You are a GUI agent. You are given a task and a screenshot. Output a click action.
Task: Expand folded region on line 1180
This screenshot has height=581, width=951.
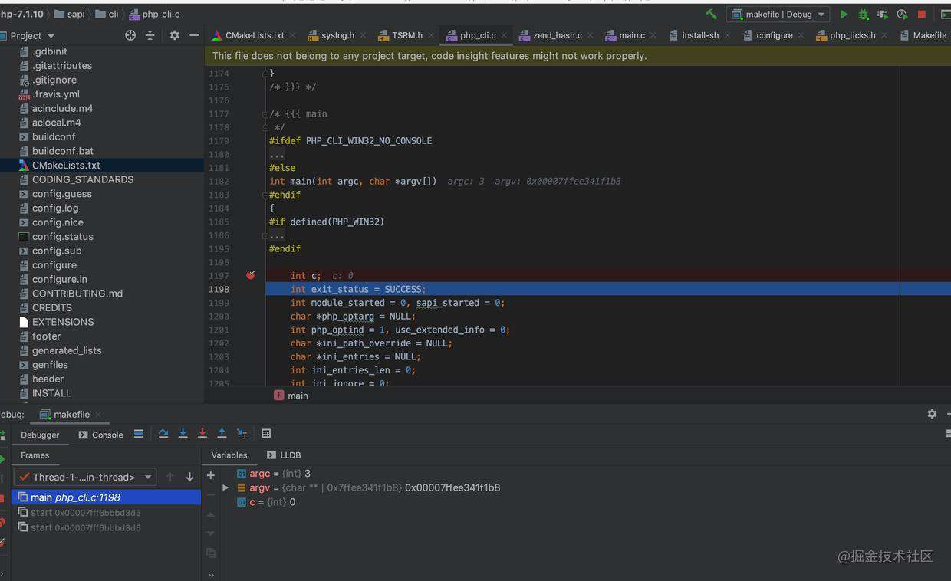tap(277, 154)
